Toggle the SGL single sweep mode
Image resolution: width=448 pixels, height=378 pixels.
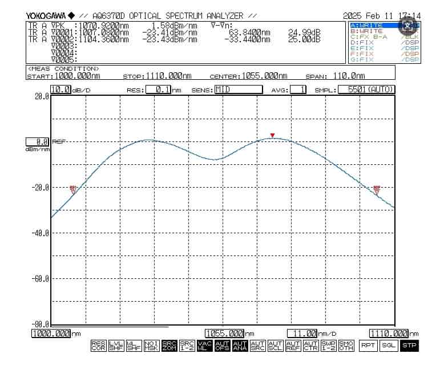point(388,346)
